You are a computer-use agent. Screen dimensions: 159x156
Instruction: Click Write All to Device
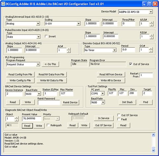tap(111, 80)
